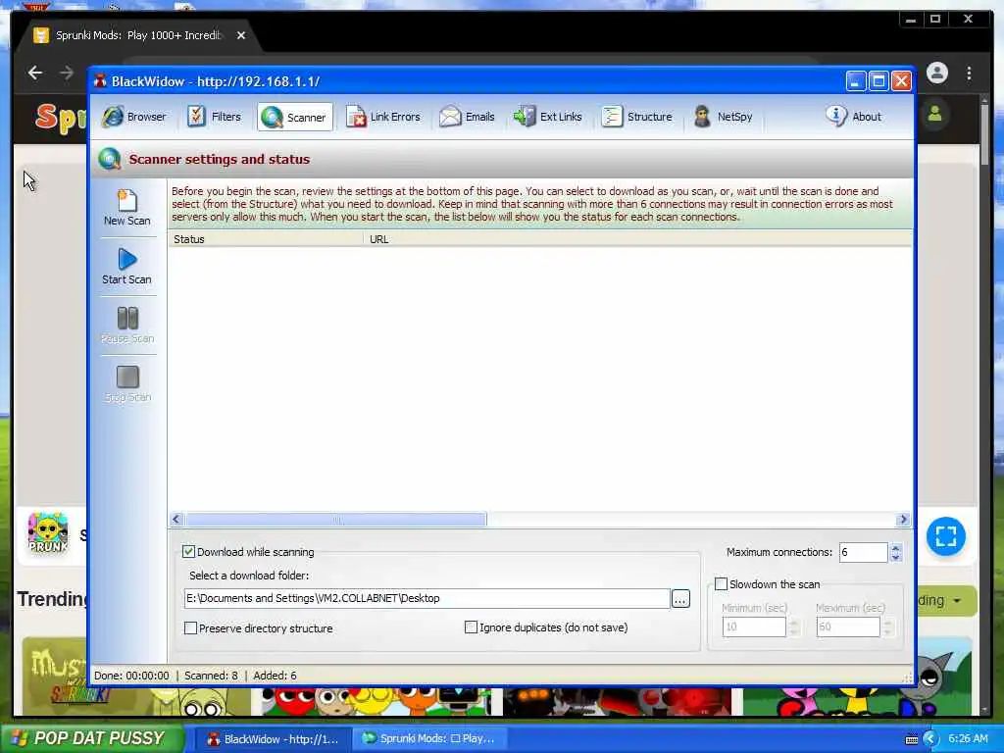The width and height of the screenshot is (1004, 753).
Task: Increase Maximum connections with up arrow
Action: tap(896, 547)
